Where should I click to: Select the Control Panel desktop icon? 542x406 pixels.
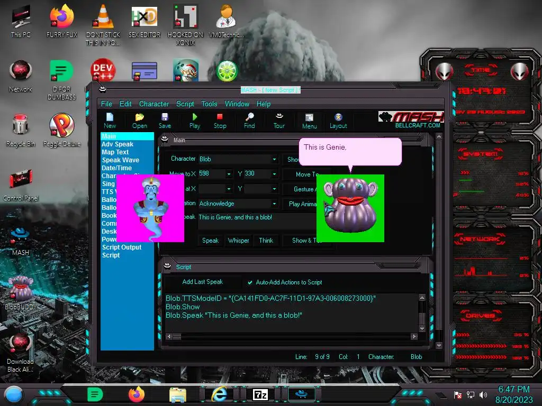[21, 185]
